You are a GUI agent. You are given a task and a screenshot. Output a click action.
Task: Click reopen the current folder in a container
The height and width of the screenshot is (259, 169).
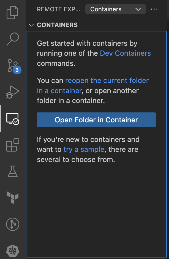93,86
